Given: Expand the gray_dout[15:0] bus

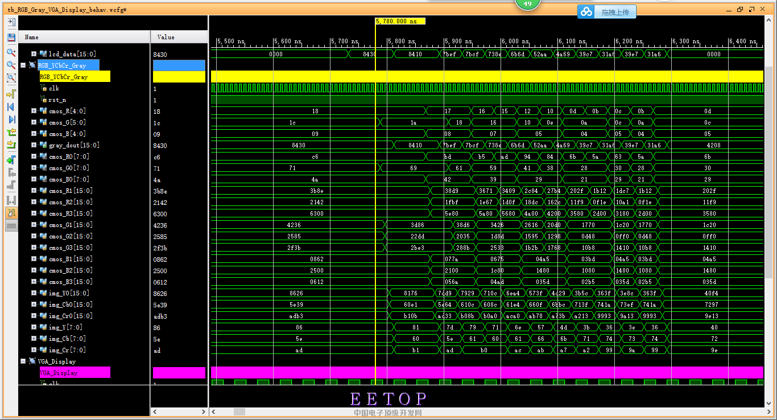Looking at the screenshot, I should pos(34,145).
